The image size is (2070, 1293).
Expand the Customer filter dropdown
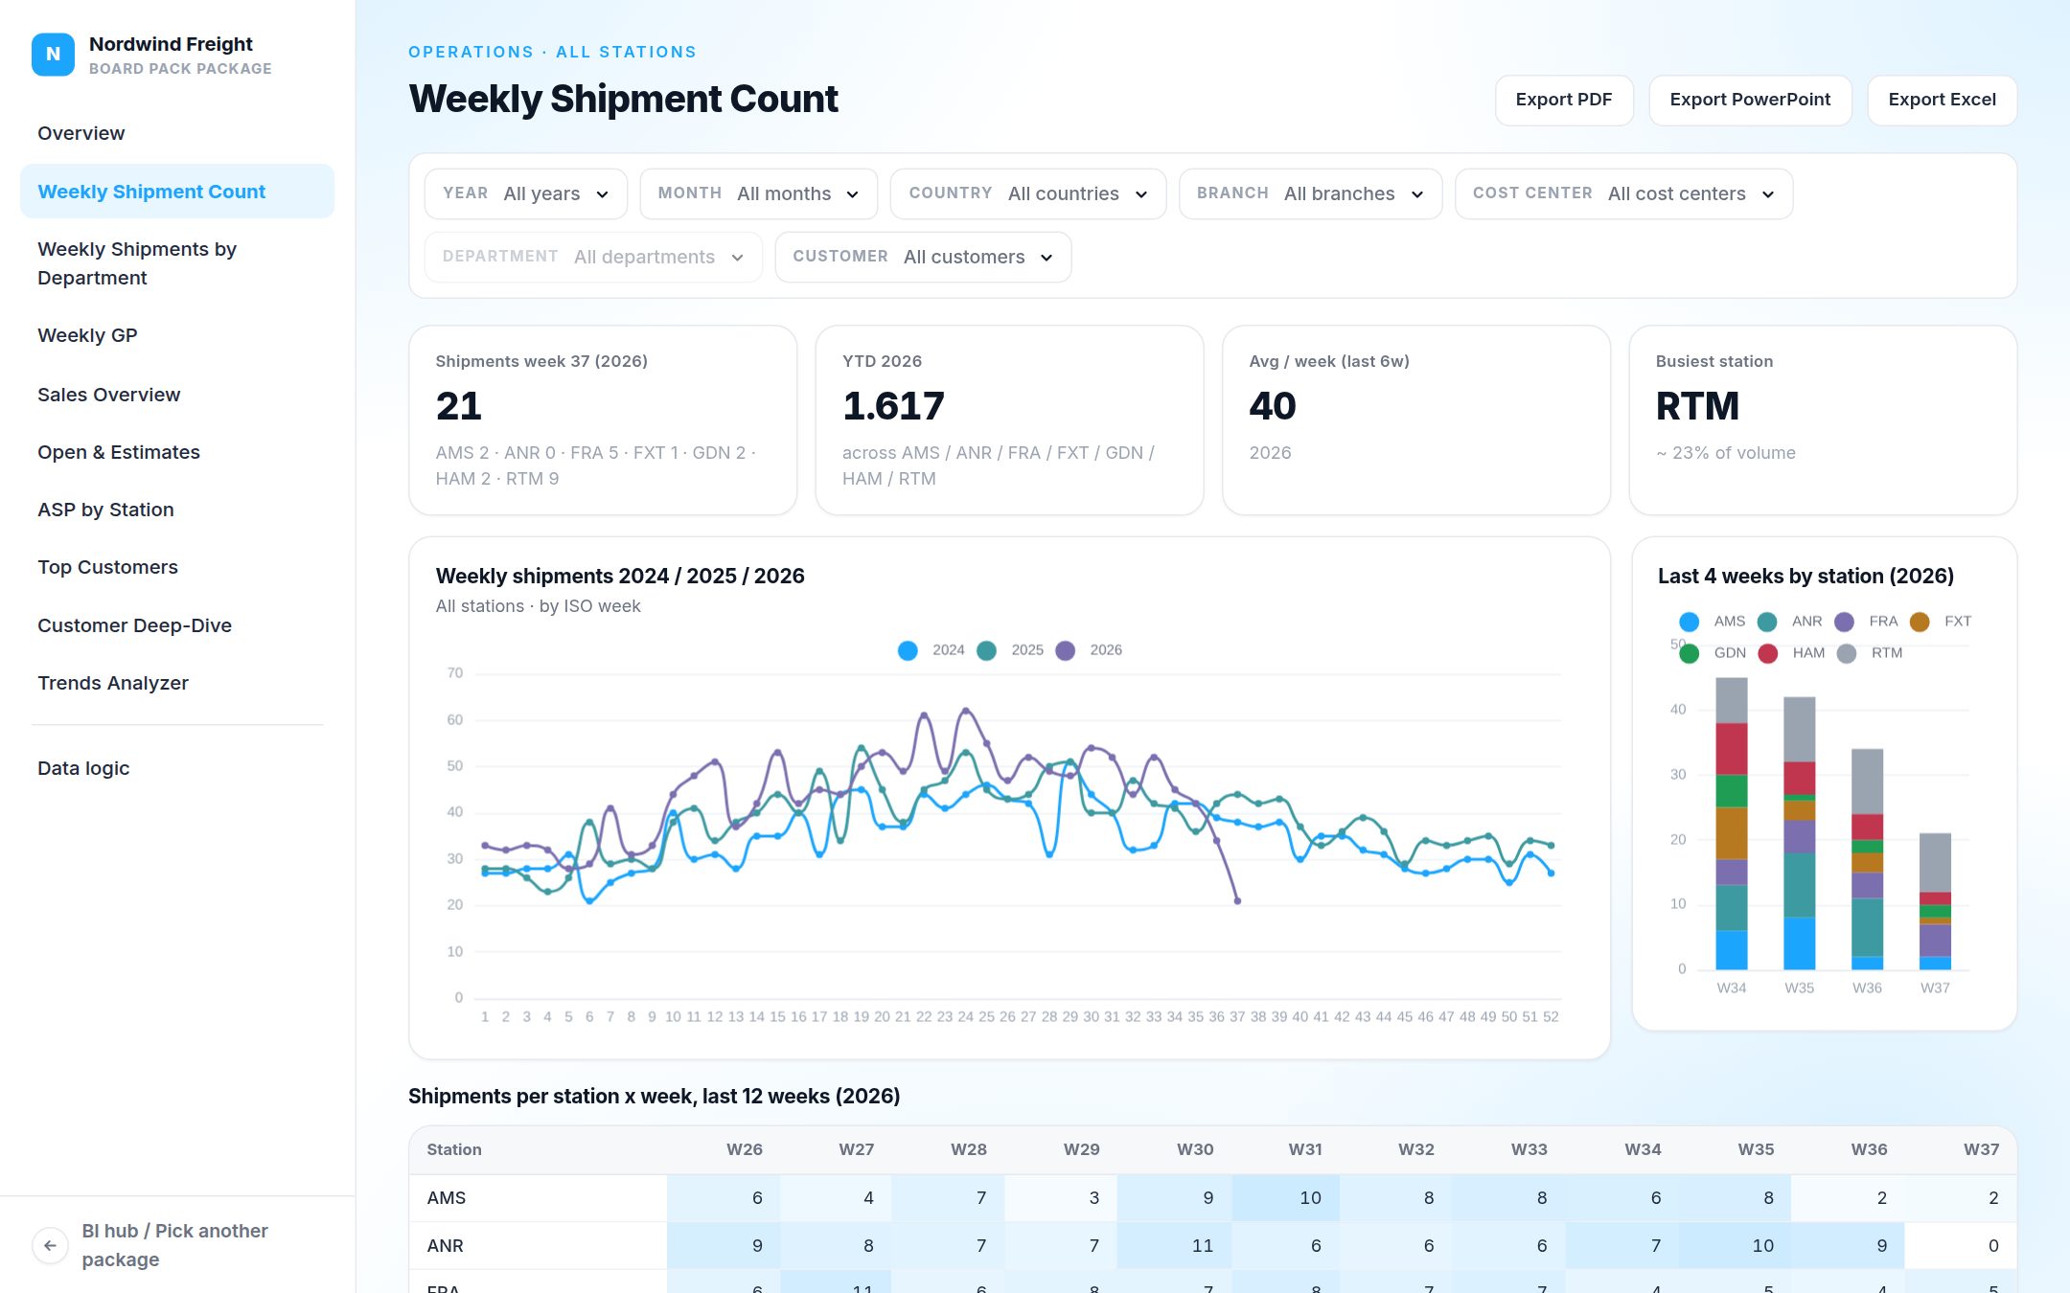point(923,257)
